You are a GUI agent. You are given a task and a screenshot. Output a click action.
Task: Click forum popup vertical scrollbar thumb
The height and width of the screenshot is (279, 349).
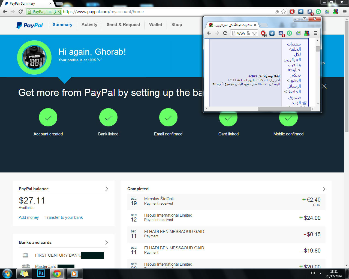click(x=318, y=49)
